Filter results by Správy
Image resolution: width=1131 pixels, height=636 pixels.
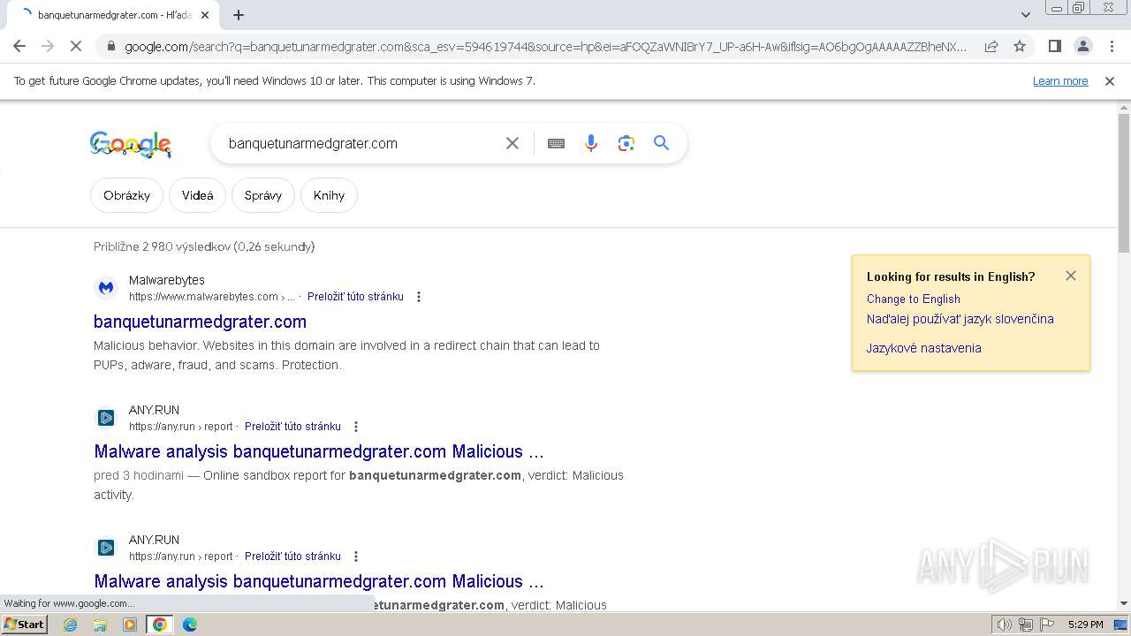click(x=263, y=195)
